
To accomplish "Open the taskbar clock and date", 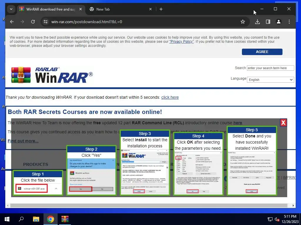I will 290,219.
